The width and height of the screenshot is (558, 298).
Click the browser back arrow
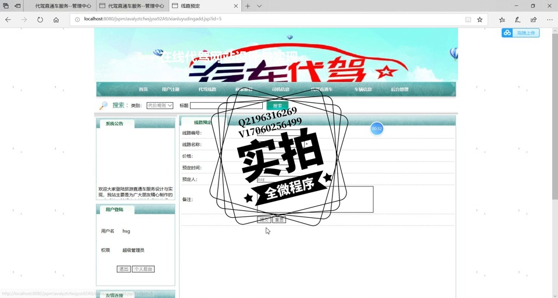pyautogui.click(x=8, y=19)
